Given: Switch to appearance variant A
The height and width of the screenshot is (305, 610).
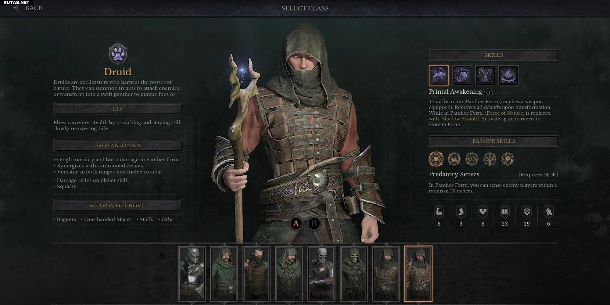Looking at the screenshot, I should click(296, 224).
